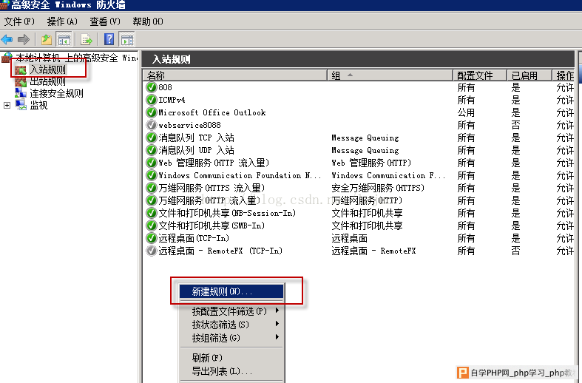Click the 操作 column header
The height and width of the screenshot is (383, 582).
(x=564, y=75)
